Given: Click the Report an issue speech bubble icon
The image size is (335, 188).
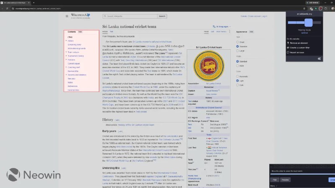Looking at the screenshot, I should point(288,52).
